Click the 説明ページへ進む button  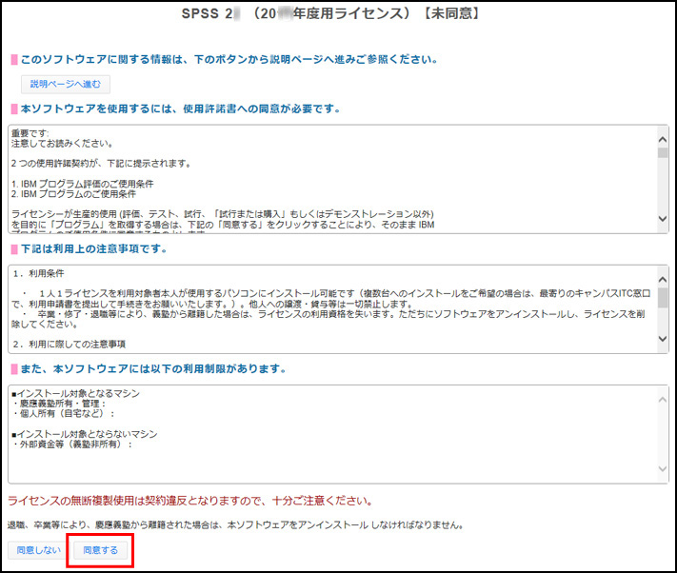click(x=66, y=84)
